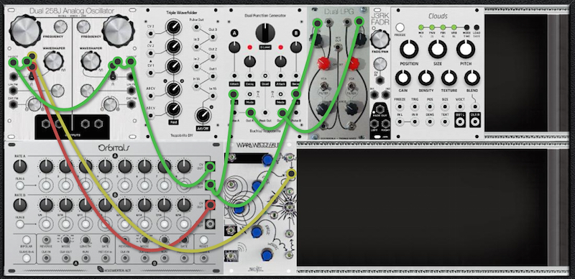This screenshot has height=279, width=575.
Task: Select the Peak Out jack on Dual Function Generator
Action: point(265,112)
